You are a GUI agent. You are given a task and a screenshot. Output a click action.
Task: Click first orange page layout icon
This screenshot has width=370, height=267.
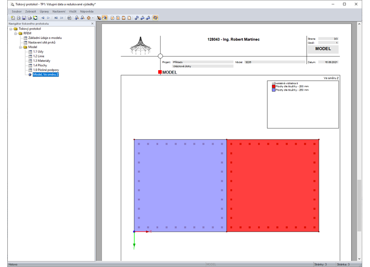112,18
